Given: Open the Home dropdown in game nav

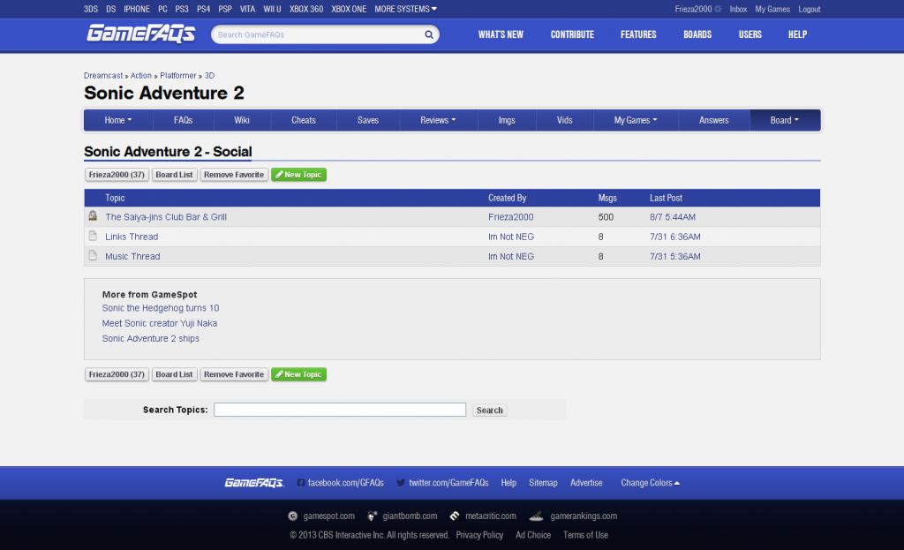Looking at the screenshot, I should coord(118,120).
